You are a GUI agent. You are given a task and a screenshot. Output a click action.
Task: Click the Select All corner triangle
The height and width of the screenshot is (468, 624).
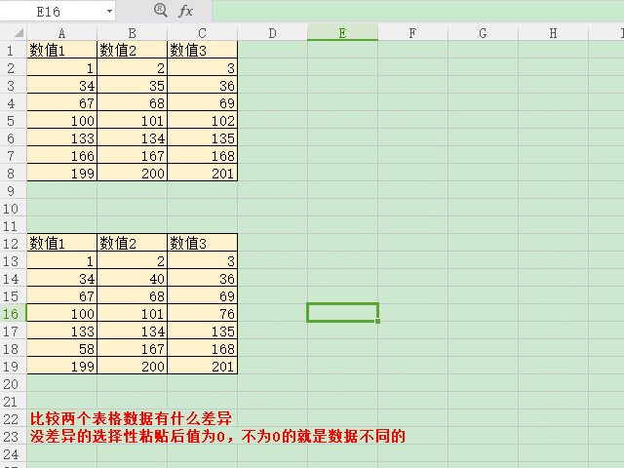click(x=19, y=32)
